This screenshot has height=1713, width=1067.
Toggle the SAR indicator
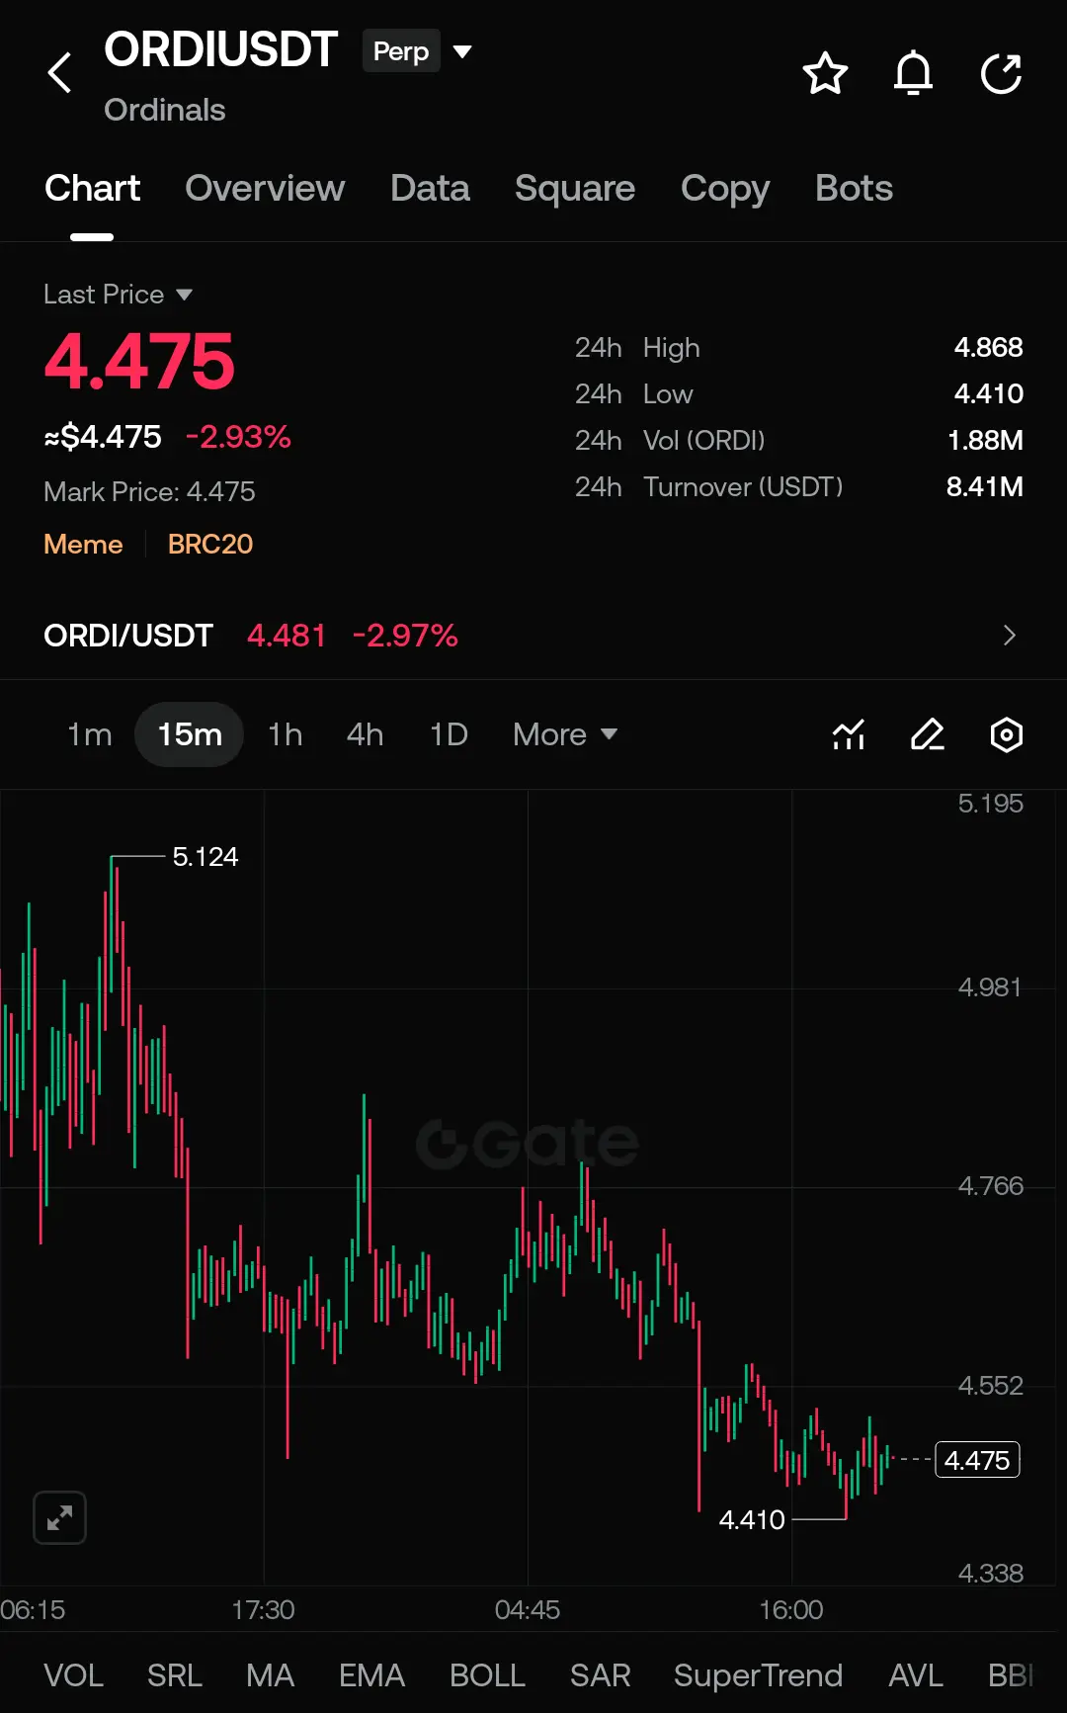600,1675
